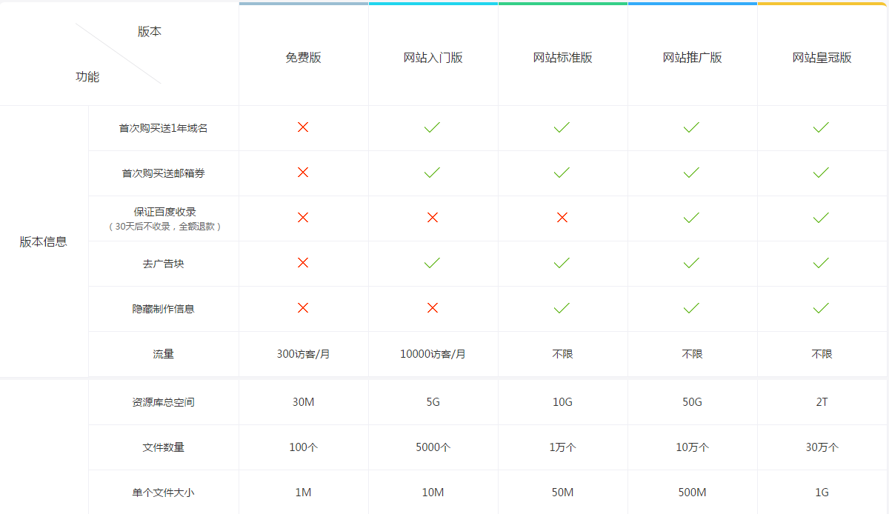Click the 单个文件大小 row label
889x514 pixels.
coord(164,493)
